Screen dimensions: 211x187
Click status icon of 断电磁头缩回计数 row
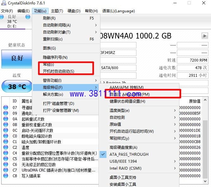coord(6,136)
